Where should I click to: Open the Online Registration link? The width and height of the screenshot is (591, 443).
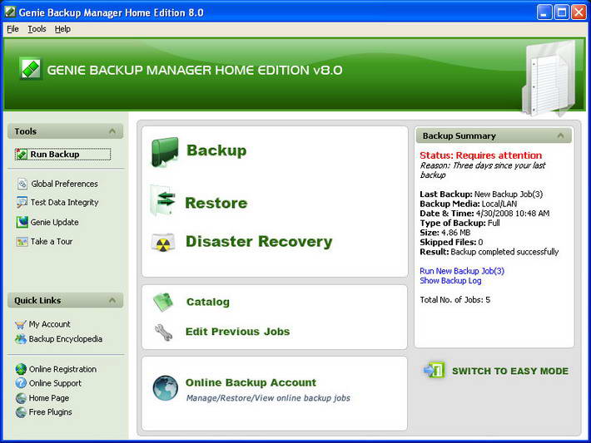tap(63, 369)
